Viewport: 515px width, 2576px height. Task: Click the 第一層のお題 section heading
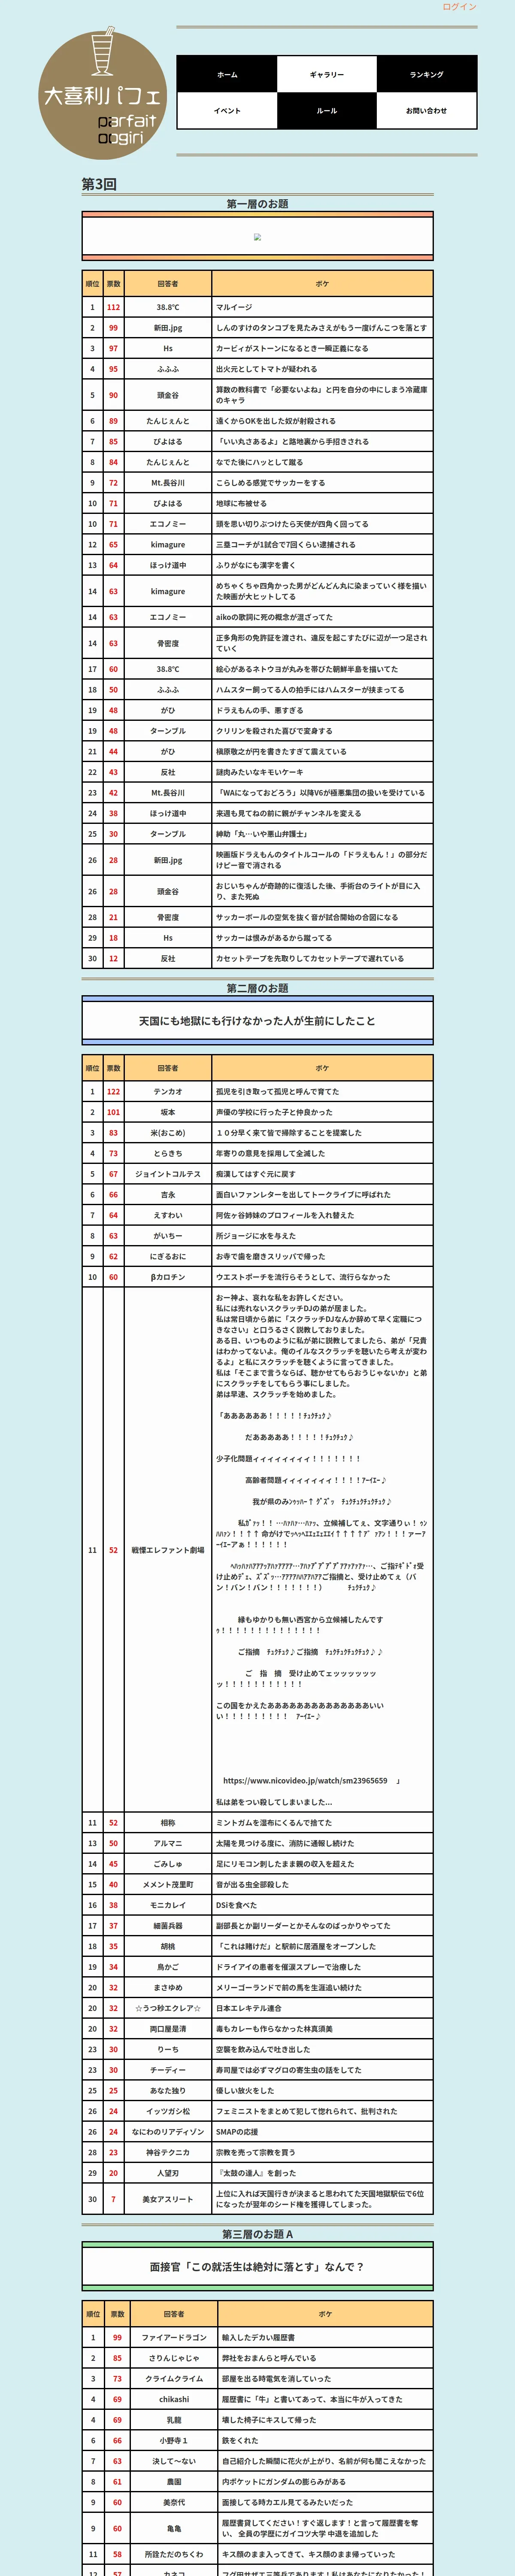pyautogui.click(x=257, y=204)
